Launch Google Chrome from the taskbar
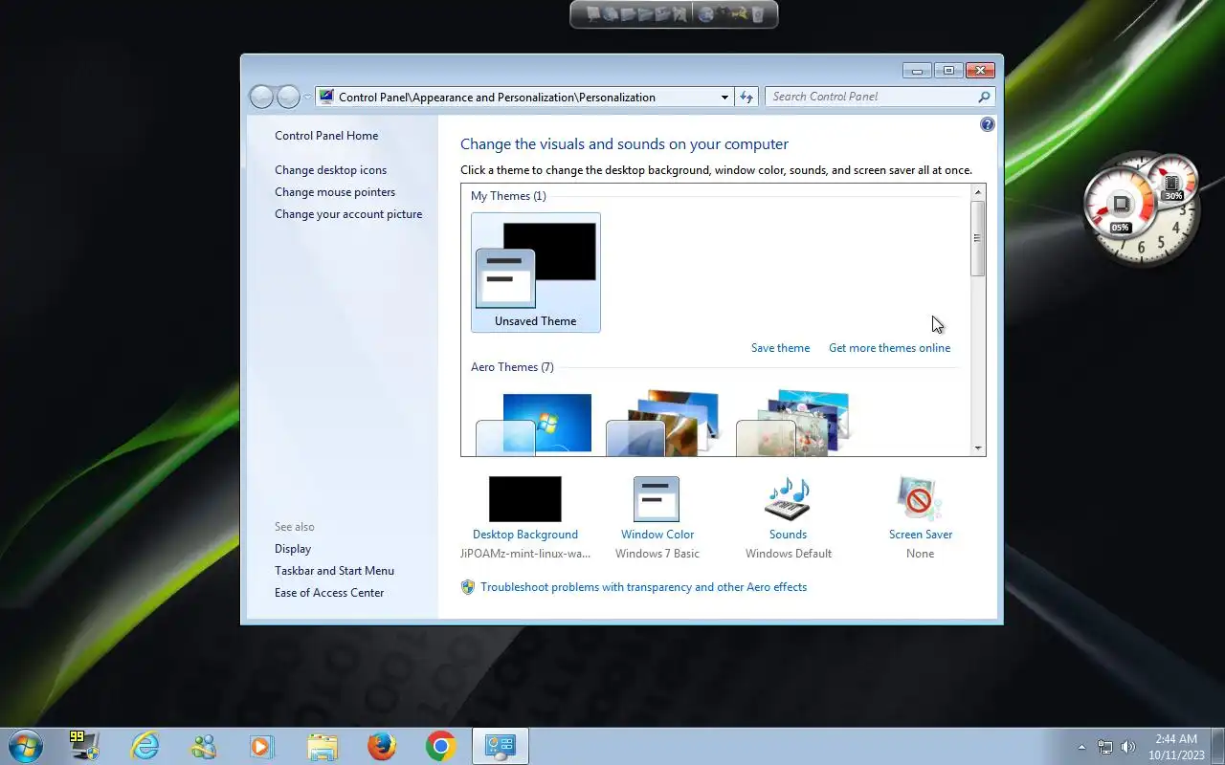This screenshot has width=1225, height=765. point(441,746)
